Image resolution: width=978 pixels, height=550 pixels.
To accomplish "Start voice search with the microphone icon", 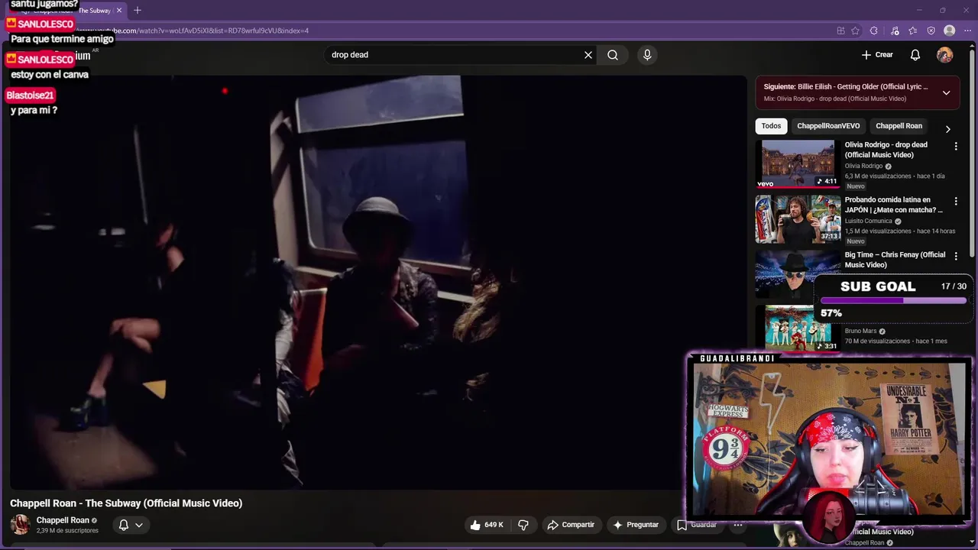I will pos(647,55).
